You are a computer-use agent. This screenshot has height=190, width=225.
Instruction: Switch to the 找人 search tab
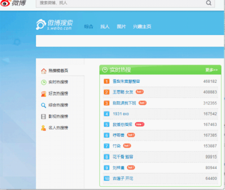(105, 26)
